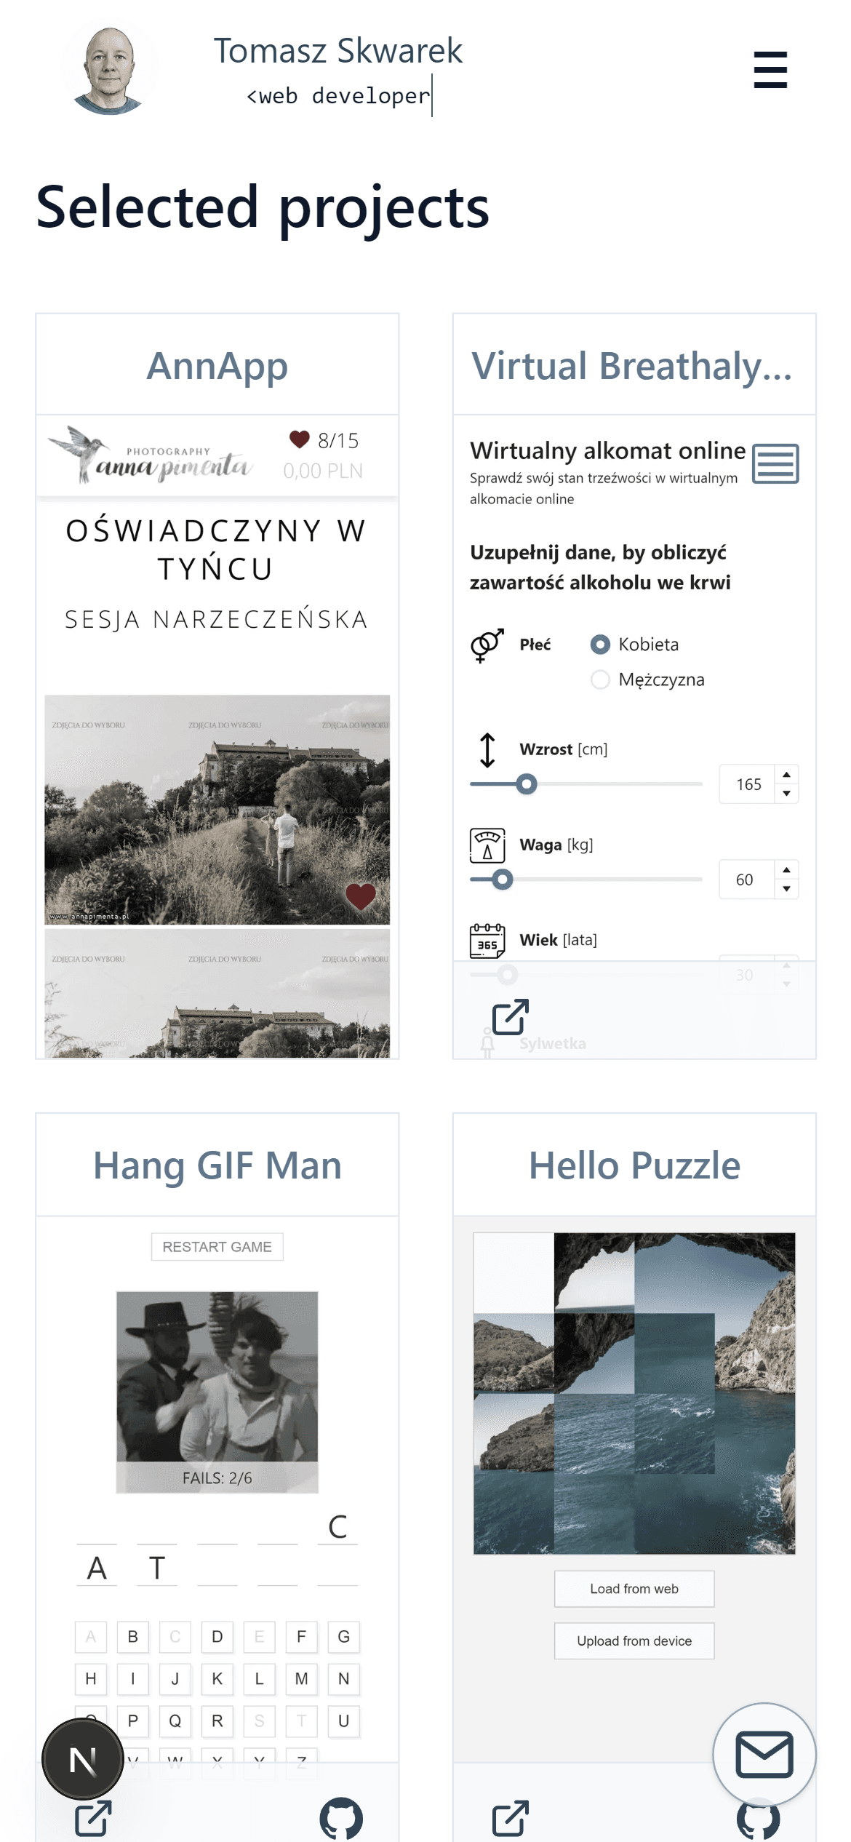Pick letter R on hangman keyboard

(217, 1721)
